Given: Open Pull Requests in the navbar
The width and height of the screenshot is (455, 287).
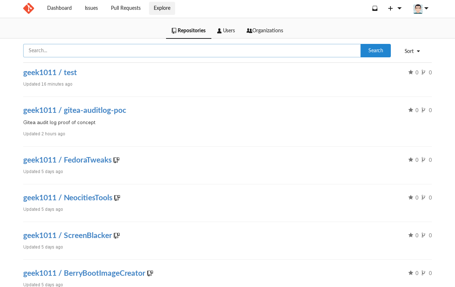Looking at the screenshot, I should point(126,8).
